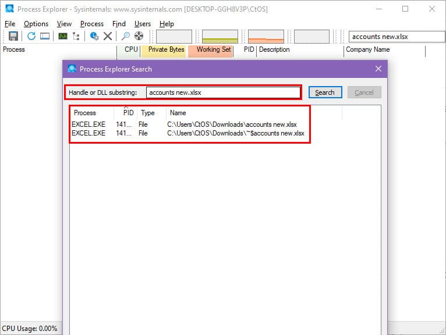The width and height of the screenshot is (446, 335).
Task: Sort main list by PID column header
Action: click(x=246, y=49)
